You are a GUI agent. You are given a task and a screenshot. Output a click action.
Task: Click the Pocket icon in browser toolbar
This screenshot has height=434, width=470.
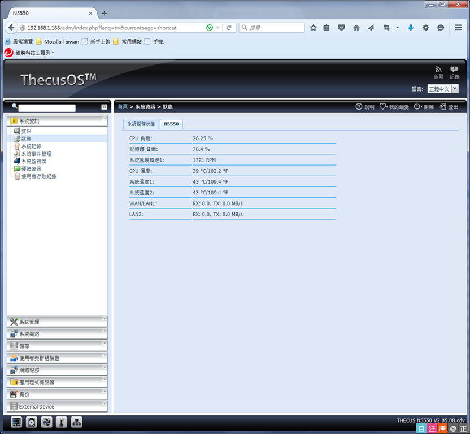click(341, 28)
